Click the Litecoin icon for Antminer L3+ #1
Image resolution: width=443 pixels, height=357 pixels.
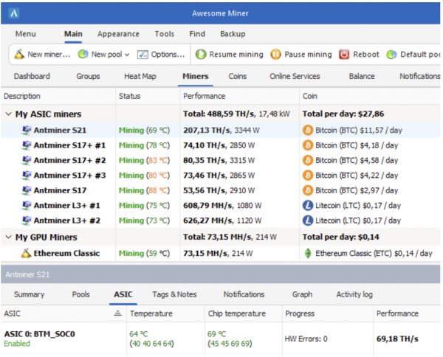(309, 206)
